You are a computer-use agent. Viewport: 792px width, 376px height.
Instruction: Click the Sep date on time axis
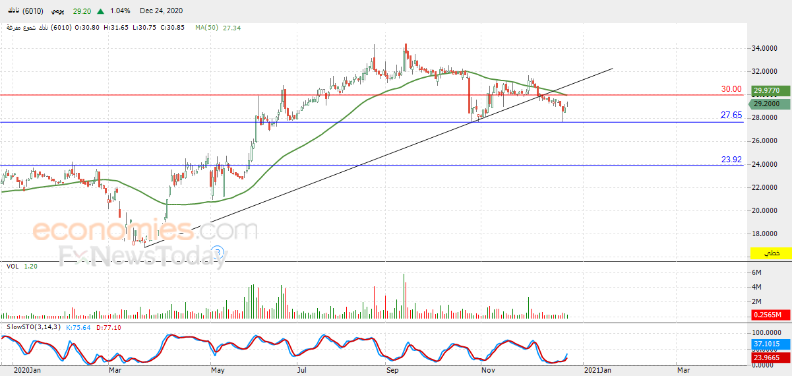click(392, 371)
